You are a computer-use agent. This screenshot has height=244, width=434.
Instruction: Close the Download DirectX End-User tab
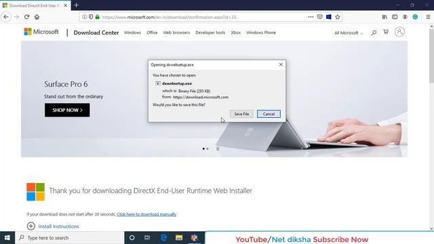point(66,5)
